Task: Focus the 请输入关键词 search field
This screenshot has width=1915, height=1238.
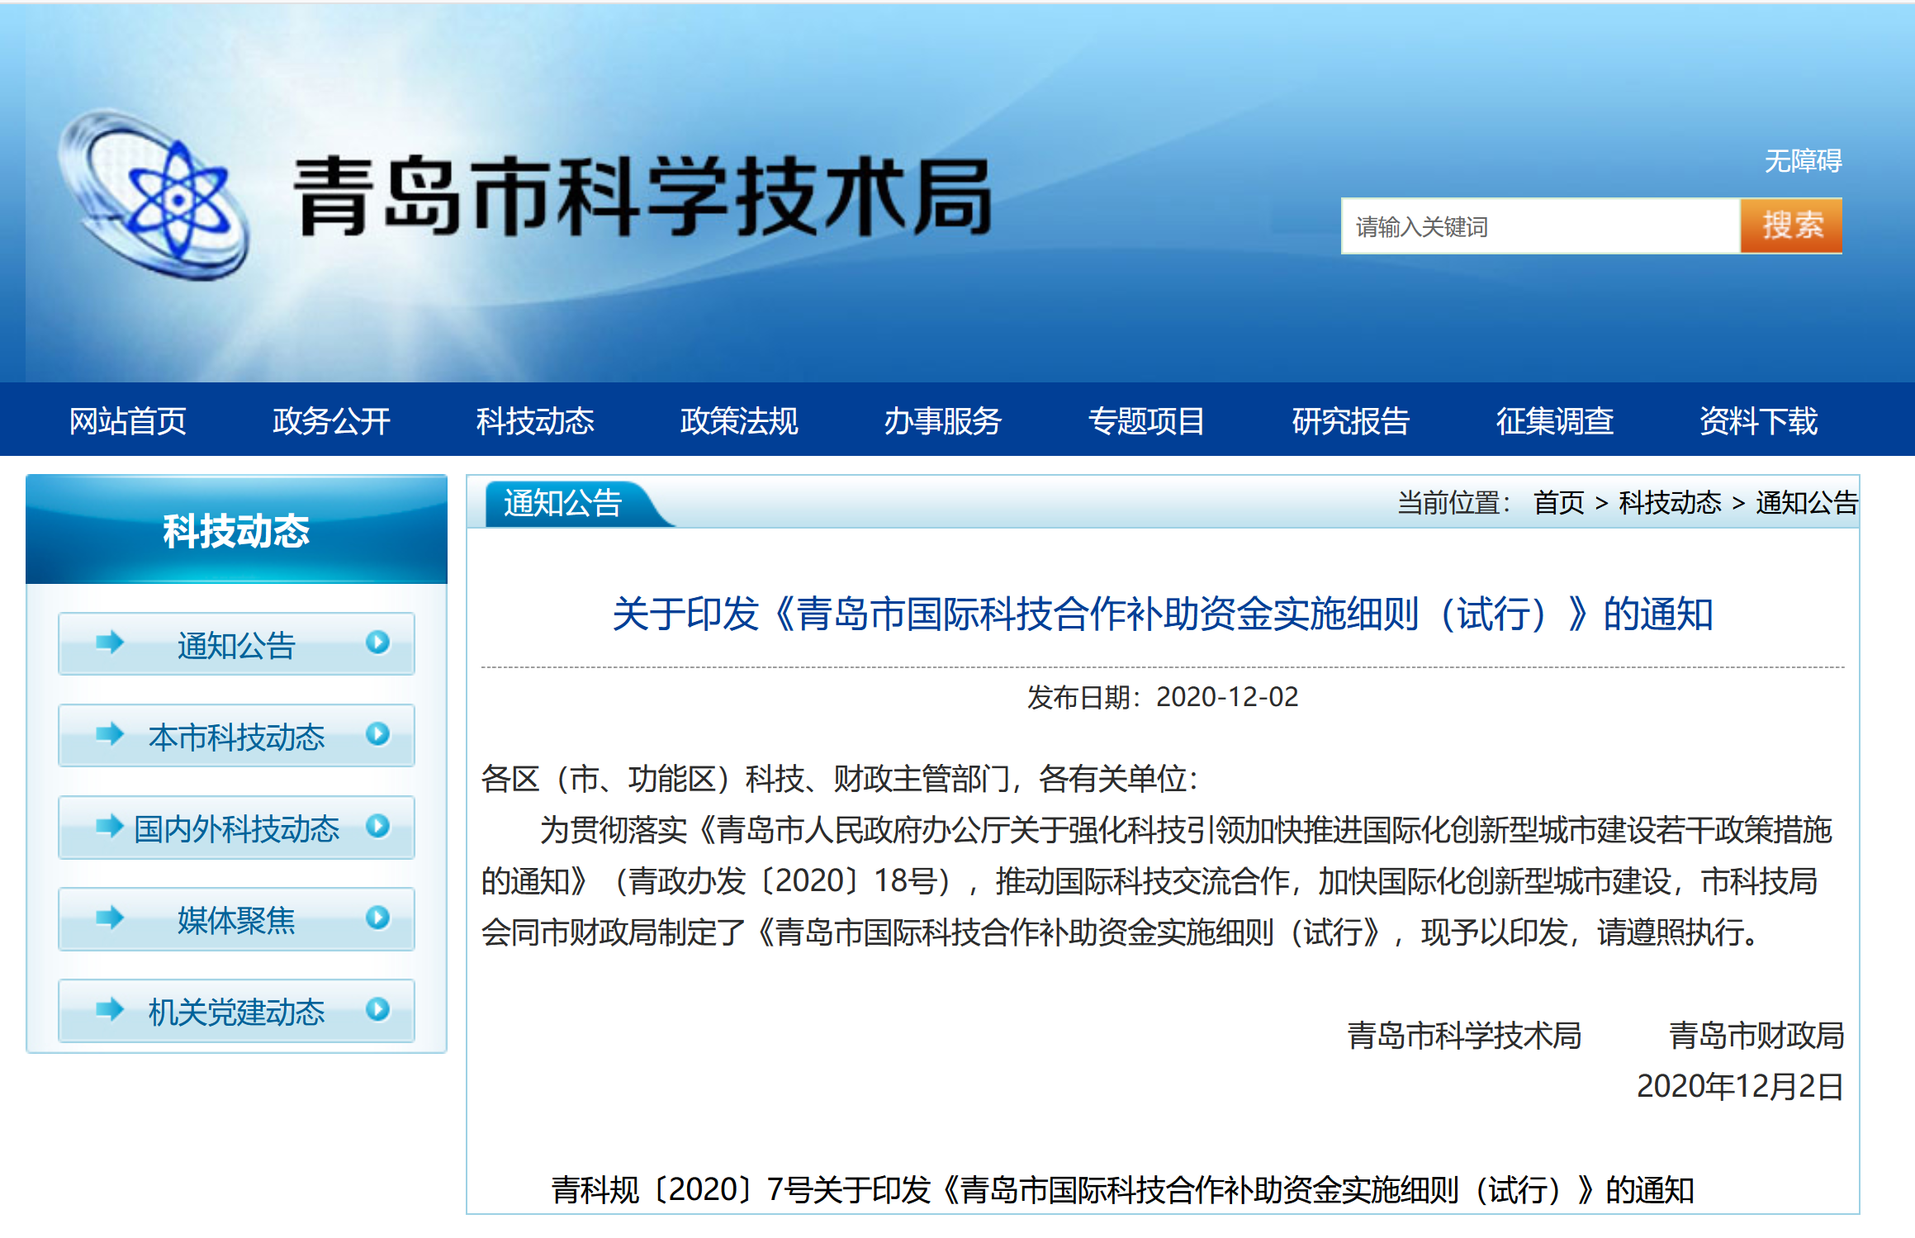Action: point(1541,225)
